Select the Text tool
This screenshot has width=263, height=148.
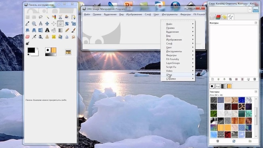coord(47,30)
